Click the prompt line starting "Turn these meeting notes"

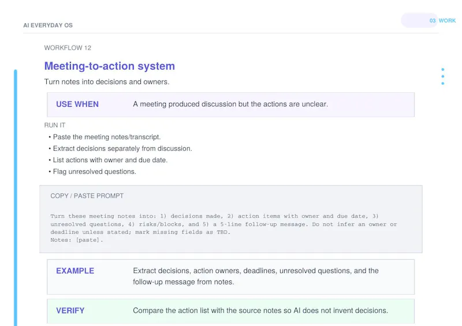tap(214, 216)
